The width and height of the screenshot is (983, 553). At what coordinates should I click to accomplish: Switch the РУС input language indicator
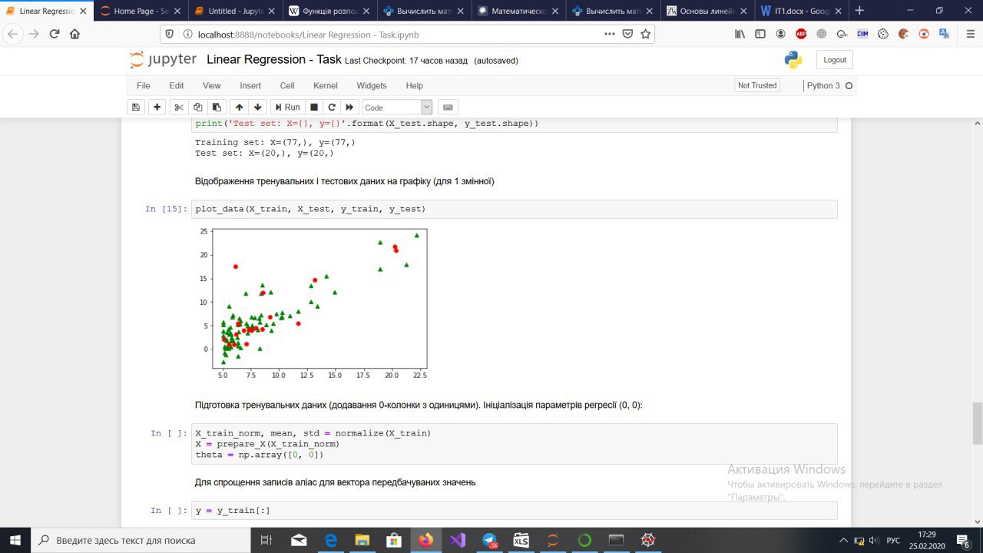pyautogui.click(x=893, y=540)
